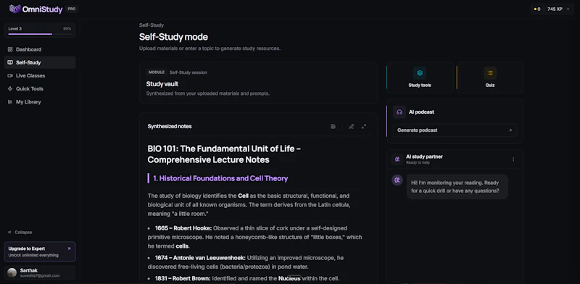Click the Upgrade to Expert arrow icon
580x284 pixels.
click(69, 249)
